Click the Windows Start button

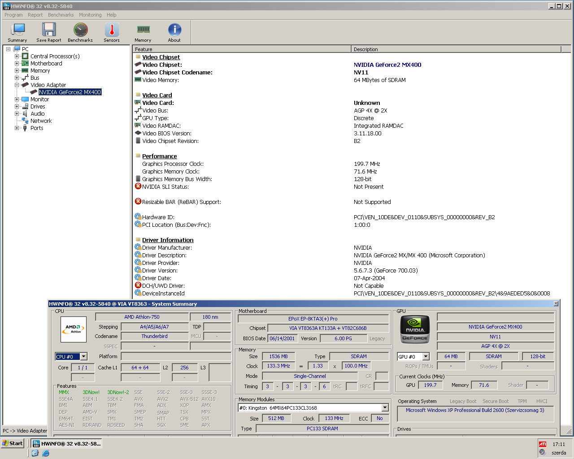(x=13, y=443)
